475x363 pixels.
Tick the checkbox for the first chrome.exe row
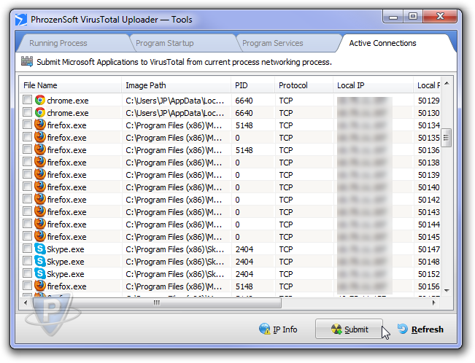(27, 101)
